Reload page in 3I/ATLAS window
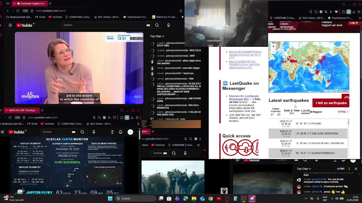Screen dimensions: 362x203 [x=10, y=117]
